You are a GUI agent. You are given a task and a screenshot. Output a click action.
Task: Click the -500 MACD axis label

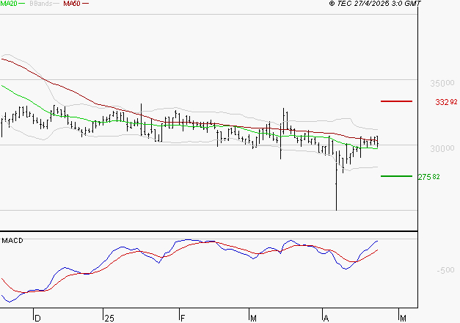[445, 270]
